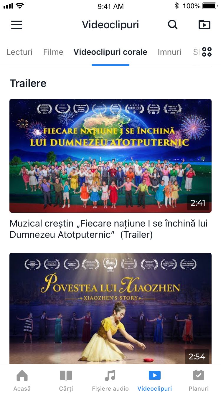The image size is (221, 393).
Task: Open Fișiere audio music note icon
Action: click(x=110, y=376)
